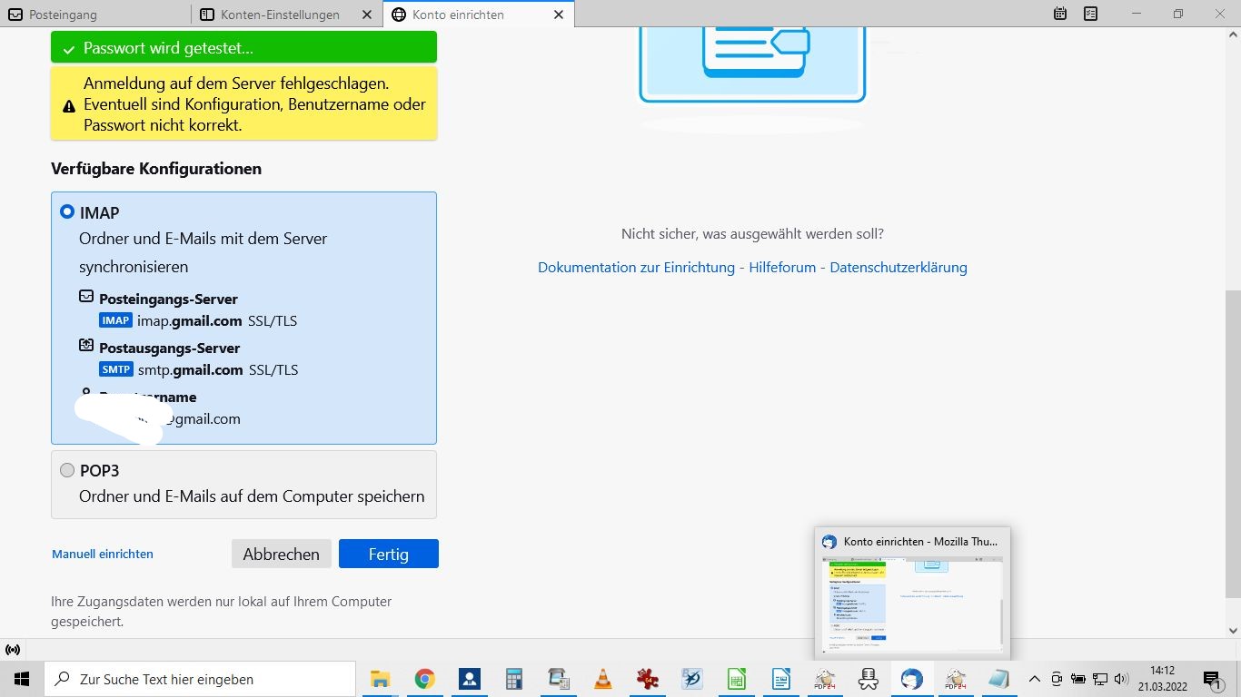1241x697 pixels.
Task: Click the SMTP protocol badge
Action: 116,369
